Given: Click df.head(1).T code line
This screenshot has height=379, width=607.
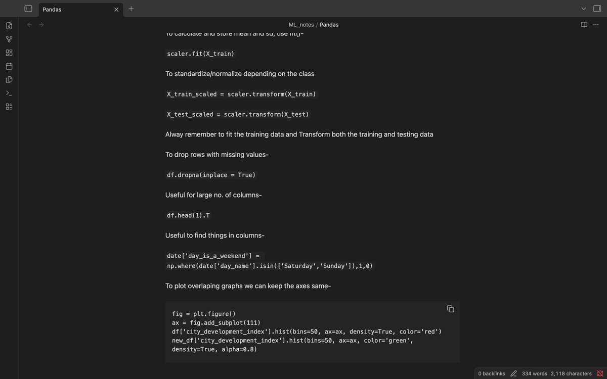Looking at the screenshot, I should [188, 215].
